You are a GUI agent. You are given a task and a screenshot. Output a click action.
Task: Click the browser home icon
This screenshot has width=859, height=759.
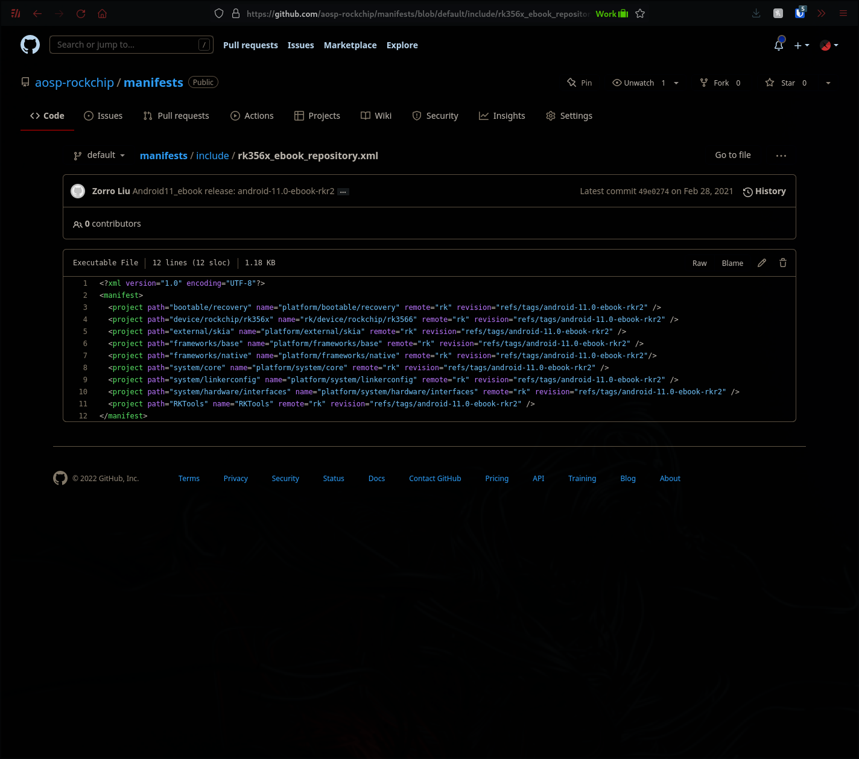click(103, 13)
